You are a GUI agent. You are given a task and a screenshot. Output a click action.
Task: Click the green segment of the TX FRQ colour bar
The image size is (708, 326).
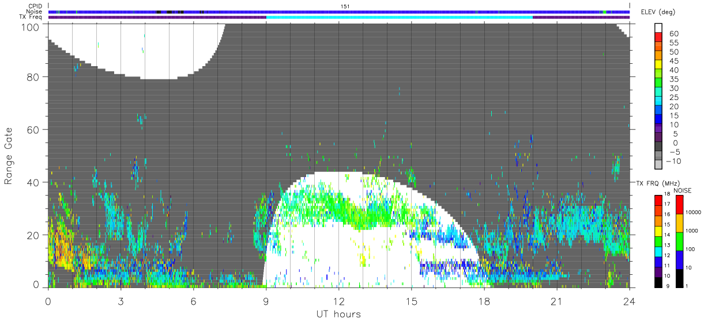tap(658, 241)
